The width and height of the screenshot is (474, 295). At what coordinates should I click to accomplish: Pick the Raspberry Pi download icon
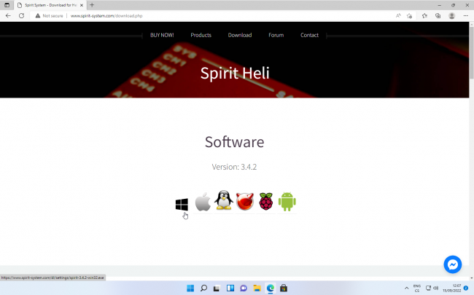pyautogui.click(x=265, y=202)
